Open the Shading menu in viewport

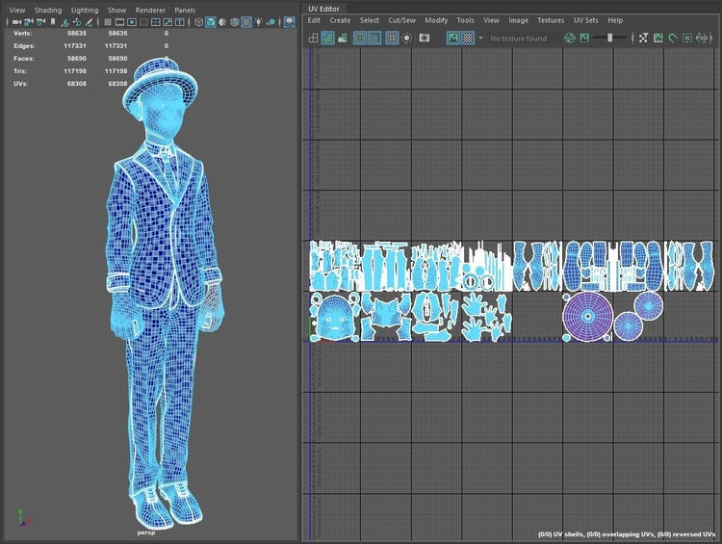pos(48,10)
